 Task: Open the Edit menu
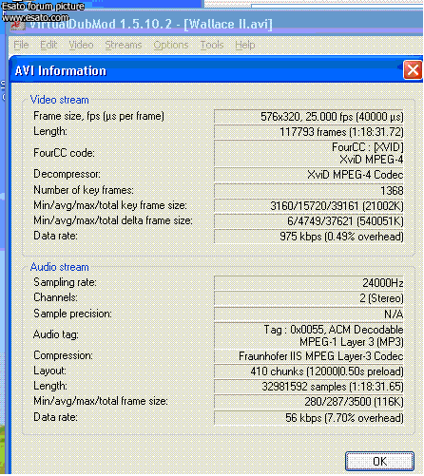[48, 45]
